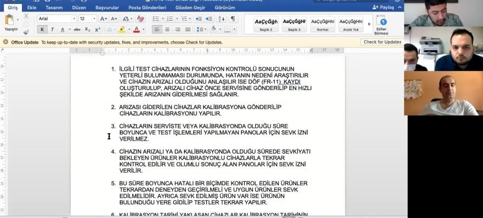Click the bulleted list icon
The height and width of the screenshot is (218, 483).
[x=156, y=19]
